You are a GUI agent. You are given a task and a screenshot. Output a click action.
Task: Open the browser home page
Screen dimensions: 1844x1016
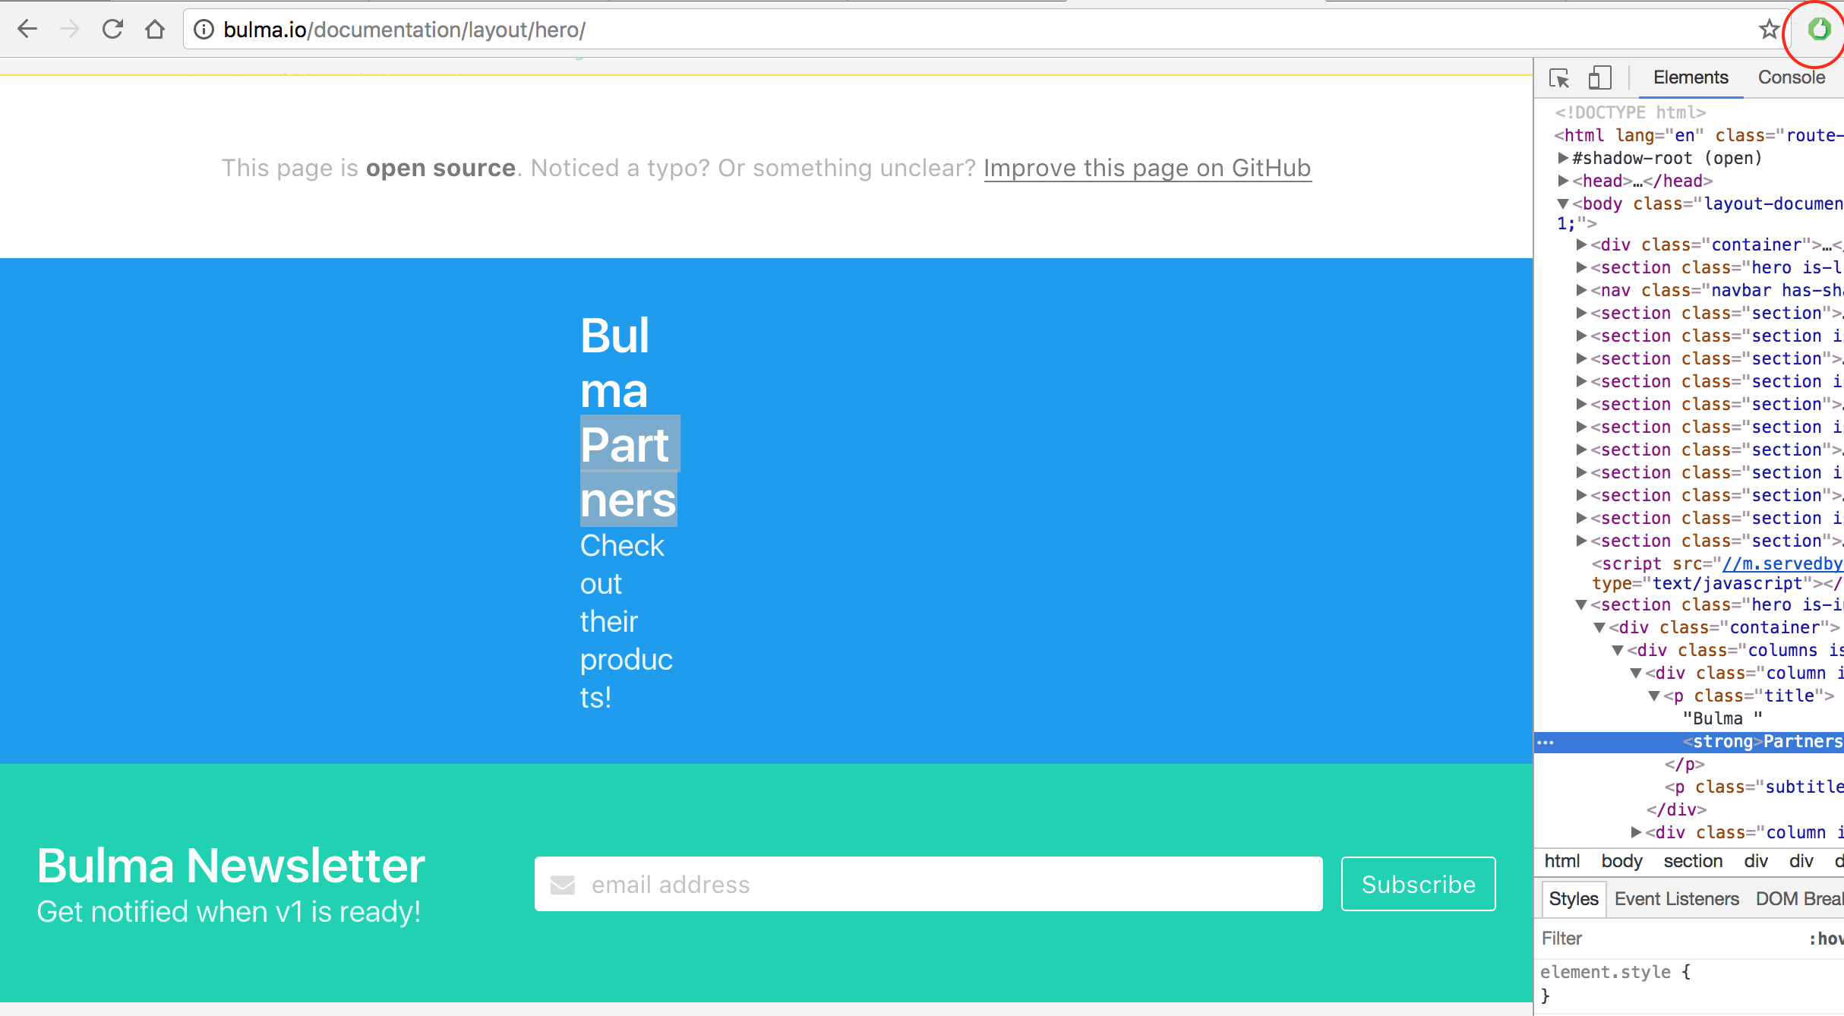(156, 29)
